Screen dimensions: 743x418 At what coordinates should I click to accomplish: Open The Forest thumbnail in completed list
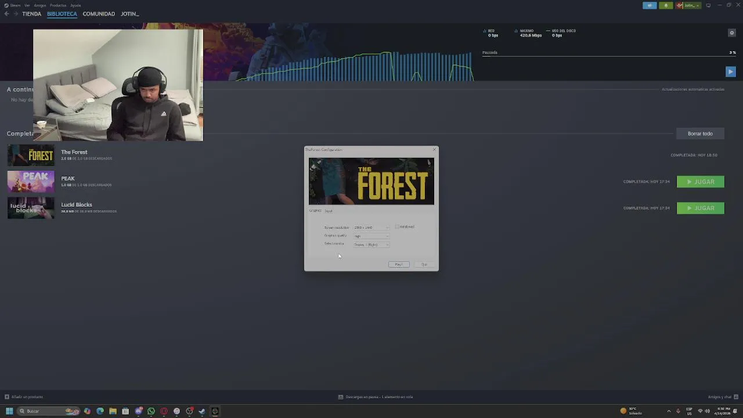click(31, 155)
